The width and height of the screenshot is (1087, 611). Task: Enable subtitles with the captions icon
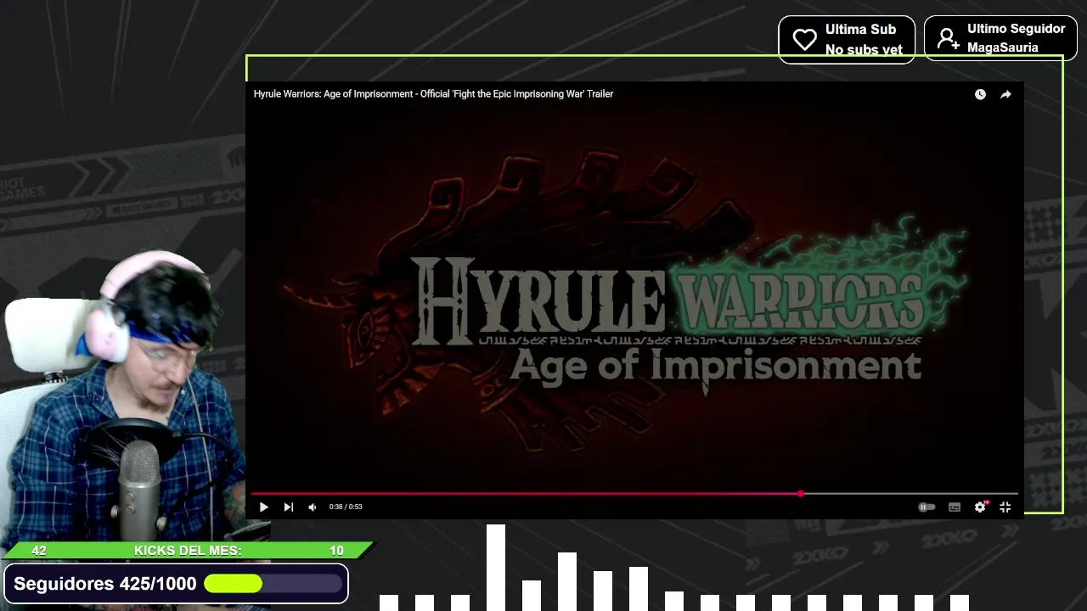(955, 507)
